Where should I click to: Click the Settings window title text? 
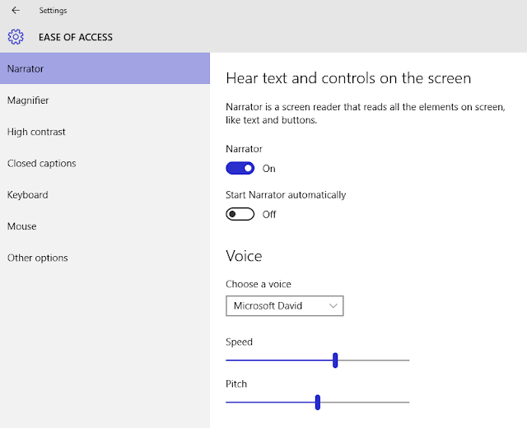click(x=53, y=11)
